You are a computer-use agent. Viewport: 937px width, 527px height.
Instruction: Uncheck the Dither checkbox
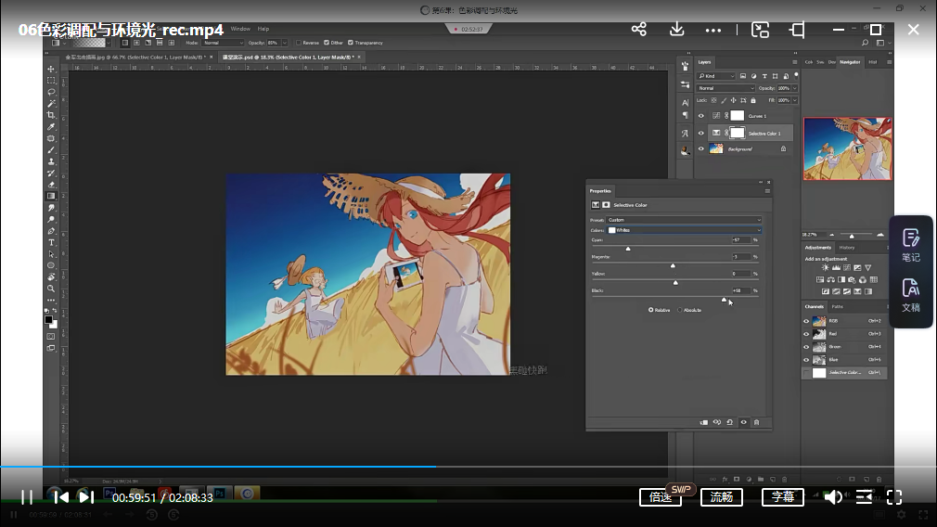pyautogui.click(x=327, y=43)
